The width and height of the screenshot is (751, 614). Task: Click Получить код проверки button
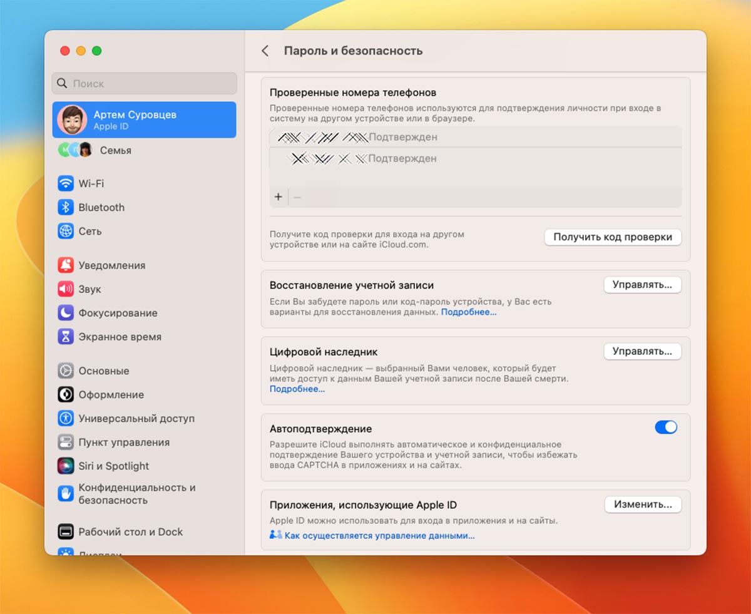[613, 237]
